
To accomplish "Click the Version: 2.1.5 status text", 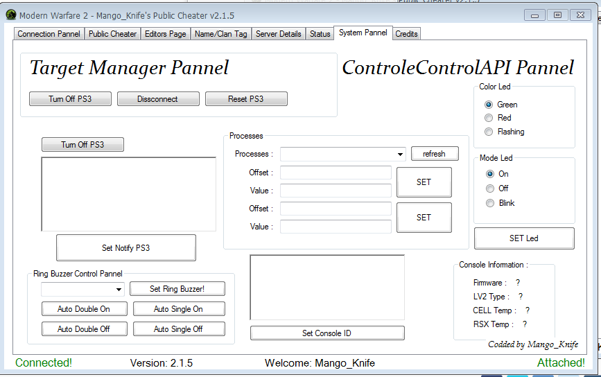I will coord(162,363).
